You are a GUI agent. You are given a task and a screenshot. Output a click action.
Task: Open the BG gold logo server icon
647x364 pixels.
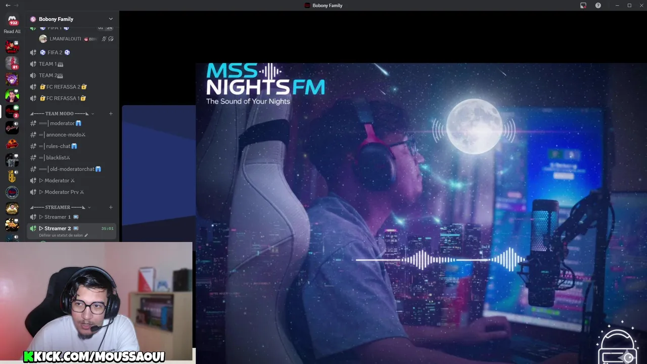point(12,176)
